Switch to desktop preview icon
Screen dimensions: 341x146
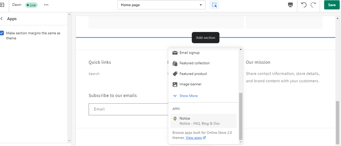[290, 5]
